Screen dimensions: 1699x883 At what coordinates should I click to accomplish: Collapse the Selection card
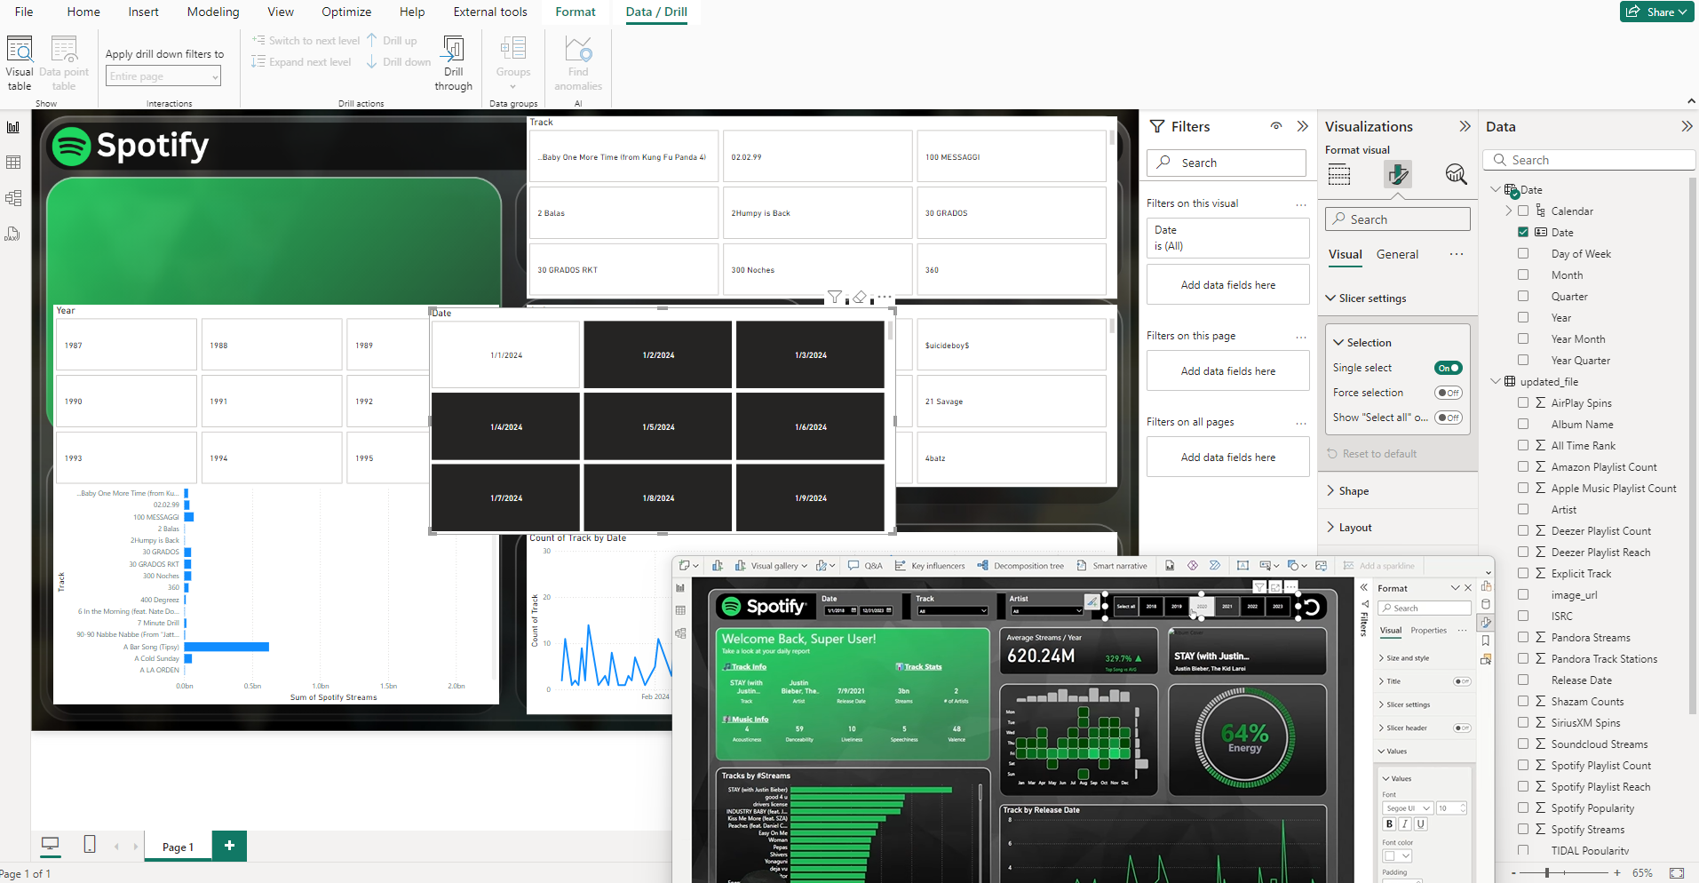[x=1338, y=342]
